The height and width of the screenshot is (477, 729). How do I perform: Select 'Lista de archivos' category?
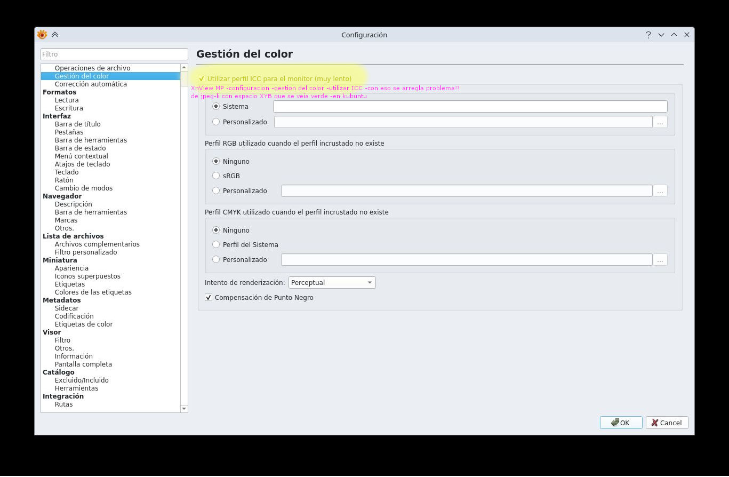coord(73,236)
